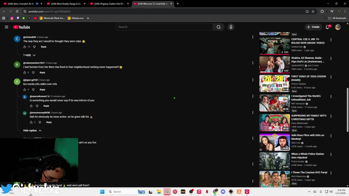The image size is (349, 196).
Task: Like the reply by @userunknown7.6
Action: point(31,106)
